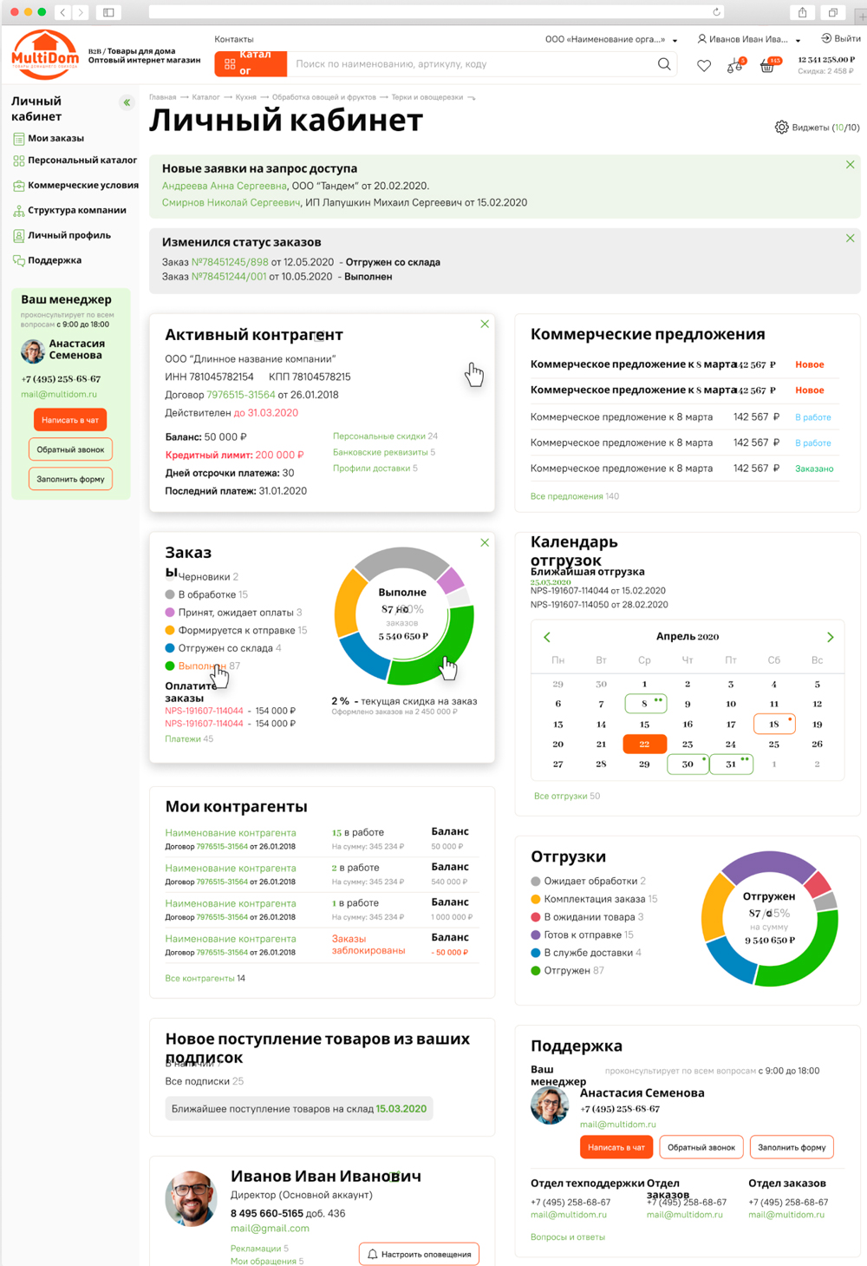The image size is (867, 1266).
Task: Click Обработка овощей и фруктов breadcrumb
Action: (324, 97)
